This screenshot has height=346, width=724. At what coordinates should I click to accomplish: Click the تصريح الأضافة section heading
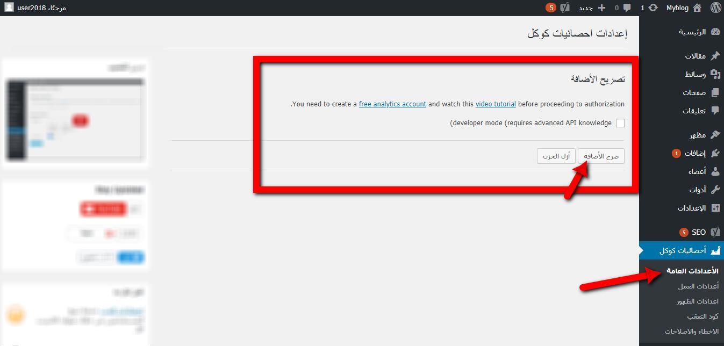[x=598, y=79]
